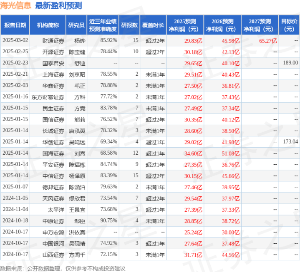Click the 25.24亿 2025 forecast value
This screenshot has width=300, height=272.
click(193, 232)
